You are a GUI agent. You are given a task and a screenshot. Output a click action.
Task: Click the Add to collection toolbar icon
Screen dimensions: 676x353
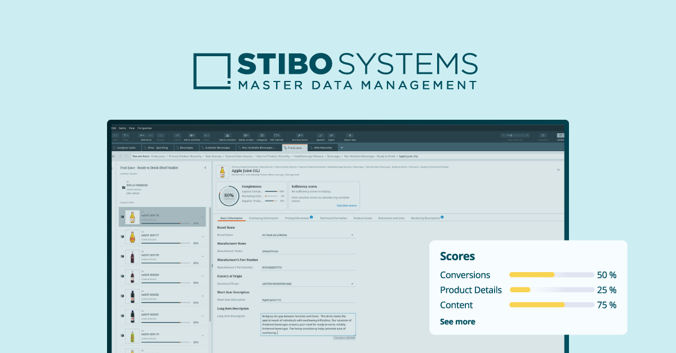228,135
